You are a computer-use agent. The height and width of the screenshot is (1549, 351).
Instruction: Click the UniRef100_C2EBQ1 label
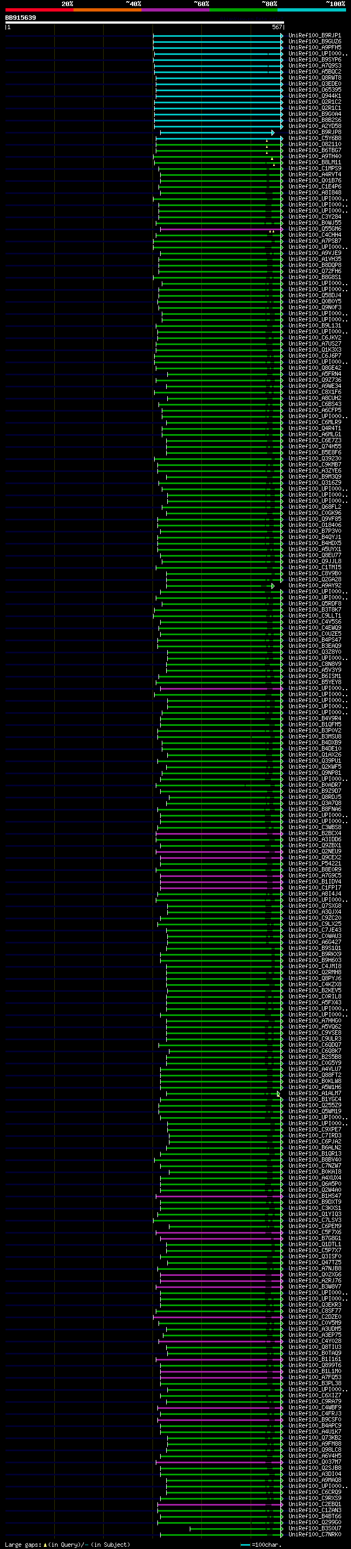click(x=314, y=1504)
